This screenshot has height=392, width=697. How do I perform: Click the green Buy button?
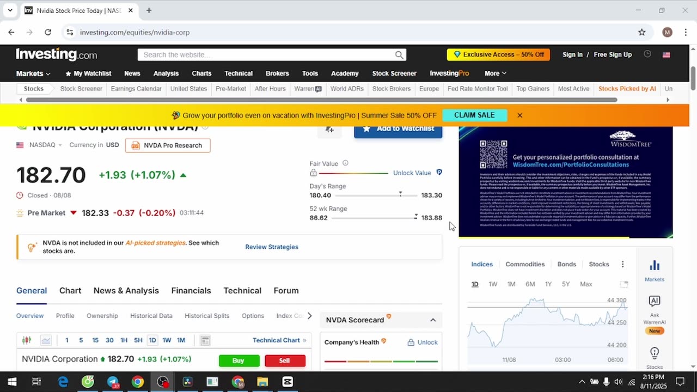click(239, 360)
